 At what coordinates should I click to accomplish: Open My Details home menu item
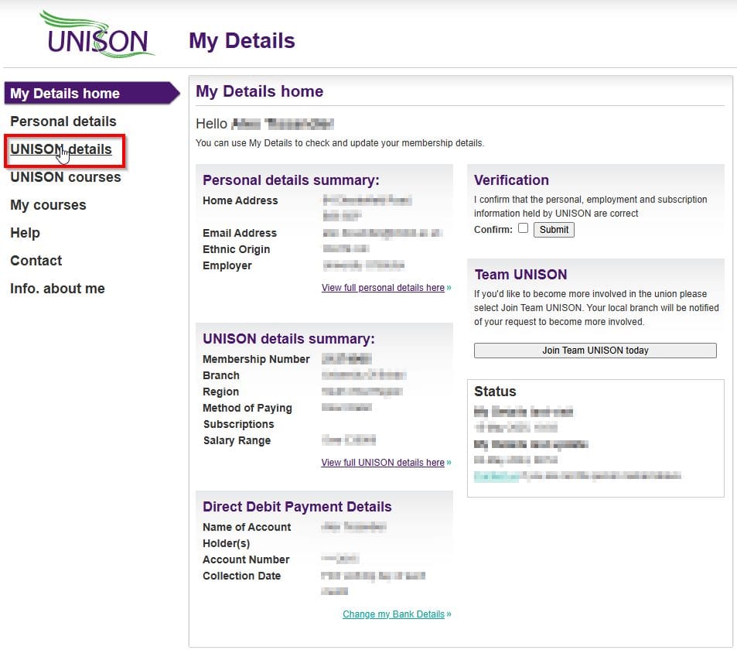[x=92, y=93]
